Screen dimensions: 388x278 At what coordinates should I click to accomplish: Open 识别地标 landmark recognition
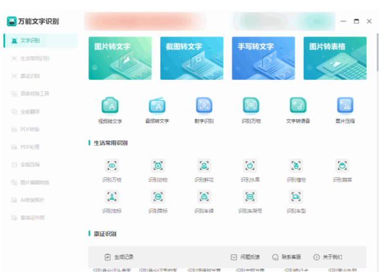[112, 197]
